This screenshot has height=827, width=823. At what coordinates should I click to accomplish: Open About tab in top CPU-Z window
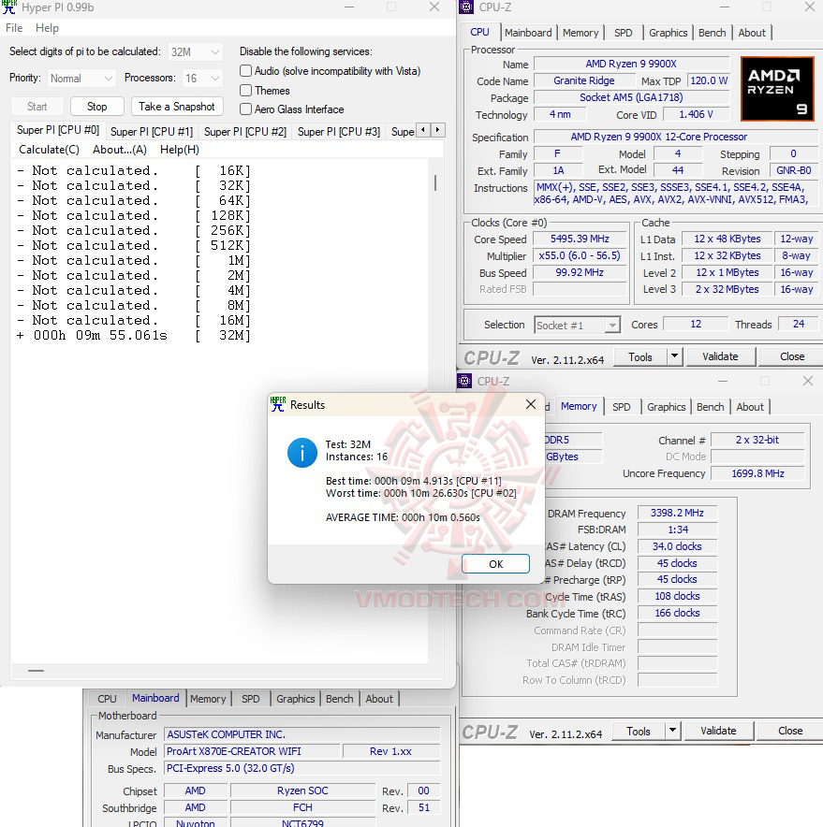tap(752, 33)
